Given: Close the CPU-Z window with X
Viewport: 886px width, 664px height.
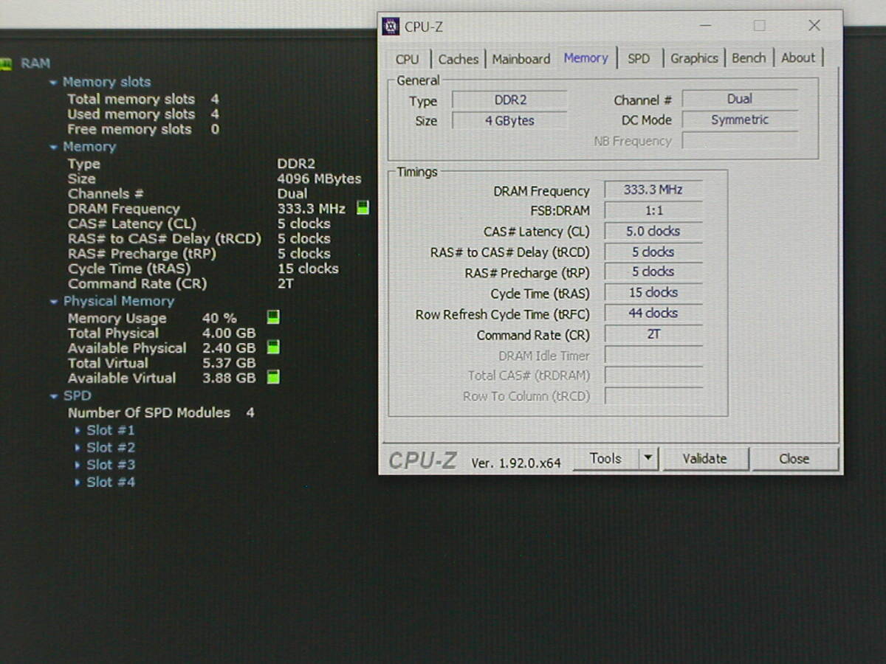Looking at the screenshot, I should click(814, 26).
